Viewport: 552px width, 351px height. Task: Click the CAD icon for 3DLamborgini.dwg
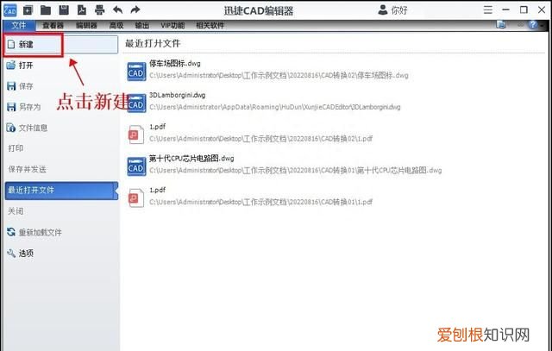(x=136, y=103)
